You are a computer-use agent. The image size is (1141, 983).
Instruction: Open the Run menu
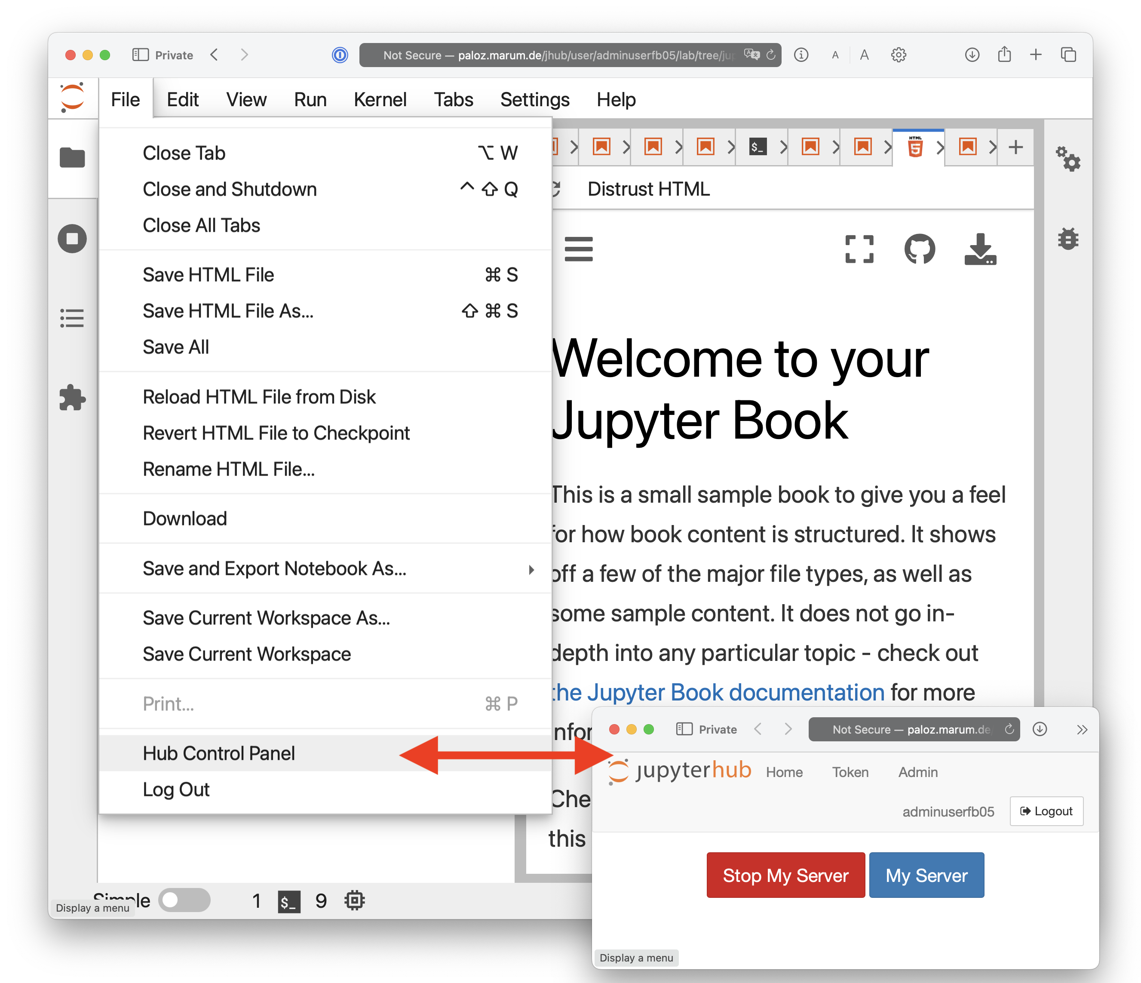point(310,99)
